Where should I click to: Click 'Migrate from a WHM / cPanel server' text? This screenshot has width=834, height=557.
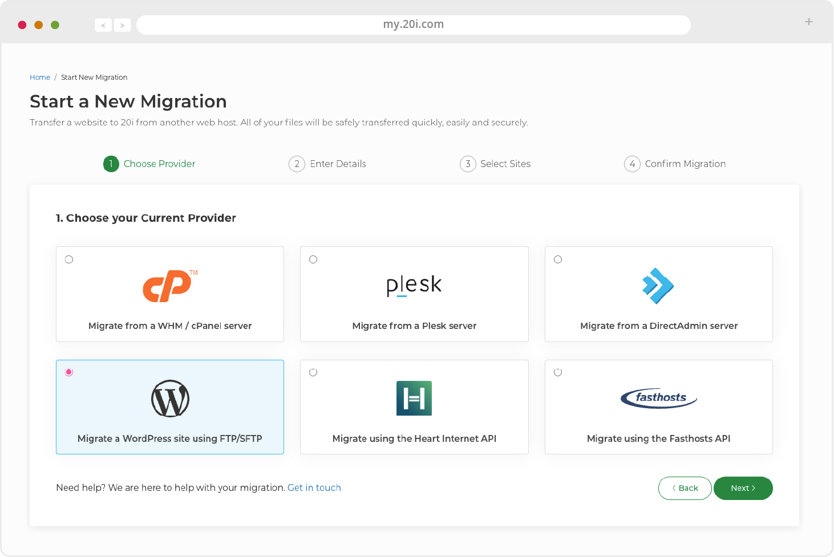point(170,326)
